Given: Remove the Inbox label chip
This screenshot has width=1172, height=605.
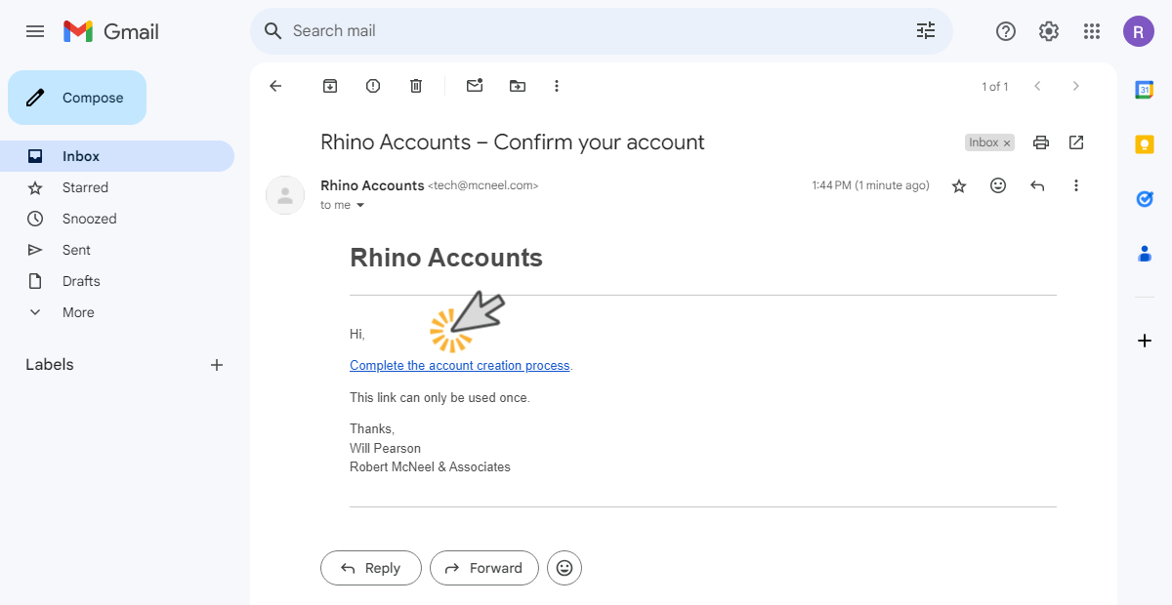Looking at the screenshot, I should click(x=1007, y=142).
